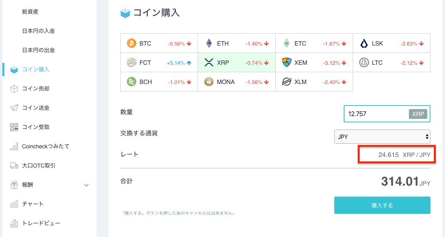Select the LSK coin icon
445x237 pixels.
tap(364, 44)
